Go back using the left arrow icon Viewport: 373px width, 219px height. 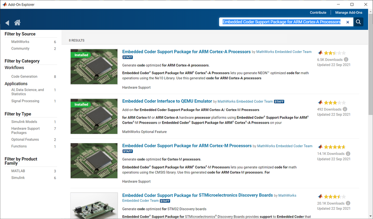tap(7, 23)
